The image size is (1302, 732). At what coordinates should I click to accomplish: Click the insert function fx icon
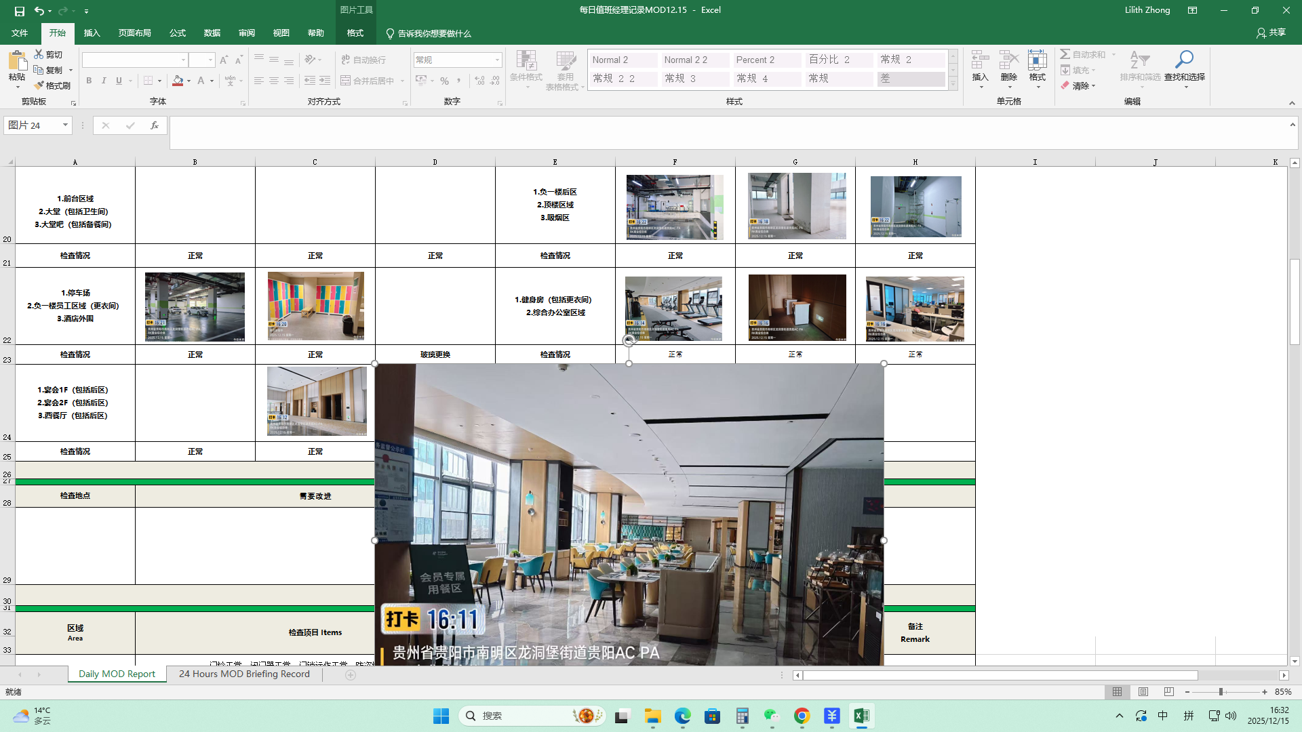155,125
